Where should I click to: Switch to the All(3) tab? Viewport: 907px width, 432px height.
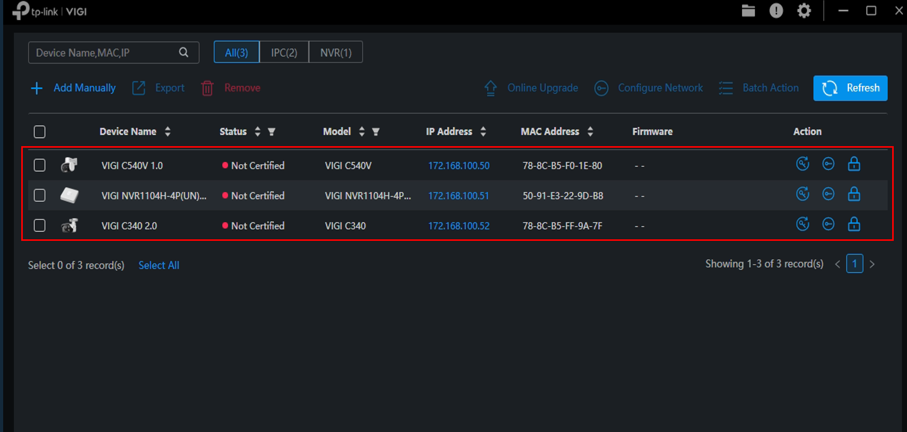[237, 52]
